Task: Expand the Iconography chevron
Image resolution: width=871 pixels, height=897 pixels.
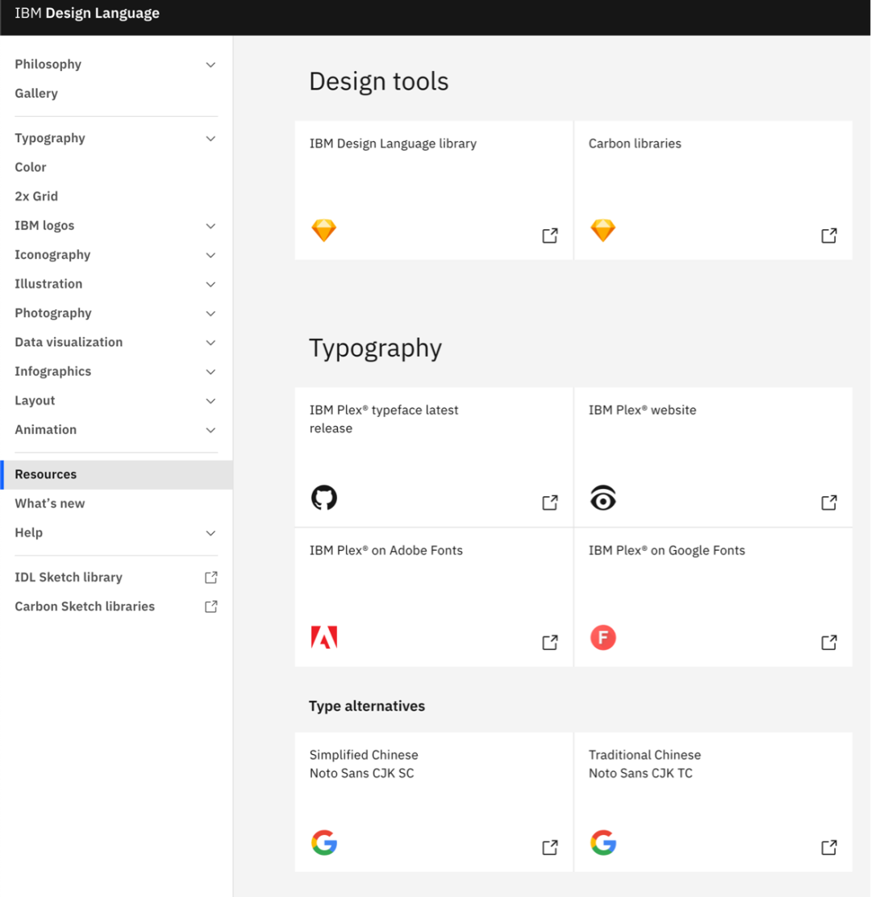Action: (211, 255)
